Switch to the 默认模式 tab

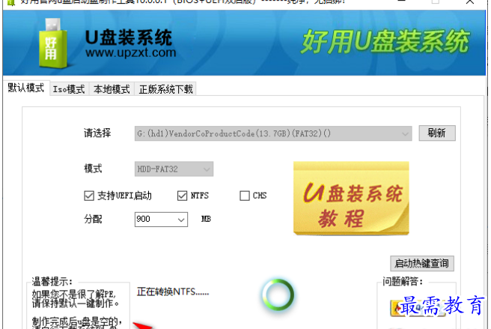coord(26,88)
